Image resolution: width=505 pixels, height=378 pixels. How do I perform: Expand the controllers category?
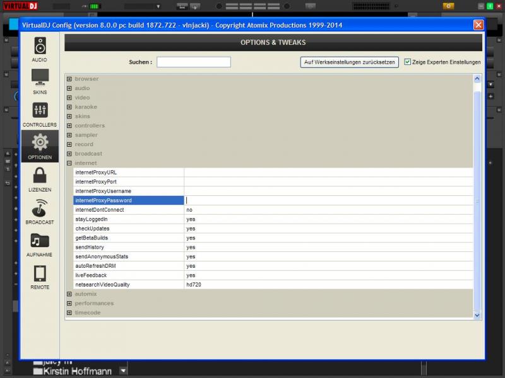(x=69, y=125)
